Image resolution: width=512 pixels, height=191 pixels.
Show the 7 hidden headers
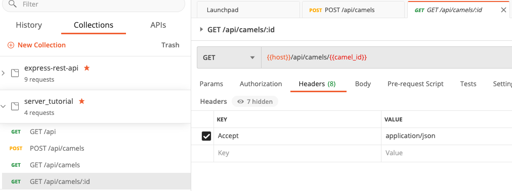point(255,101)
